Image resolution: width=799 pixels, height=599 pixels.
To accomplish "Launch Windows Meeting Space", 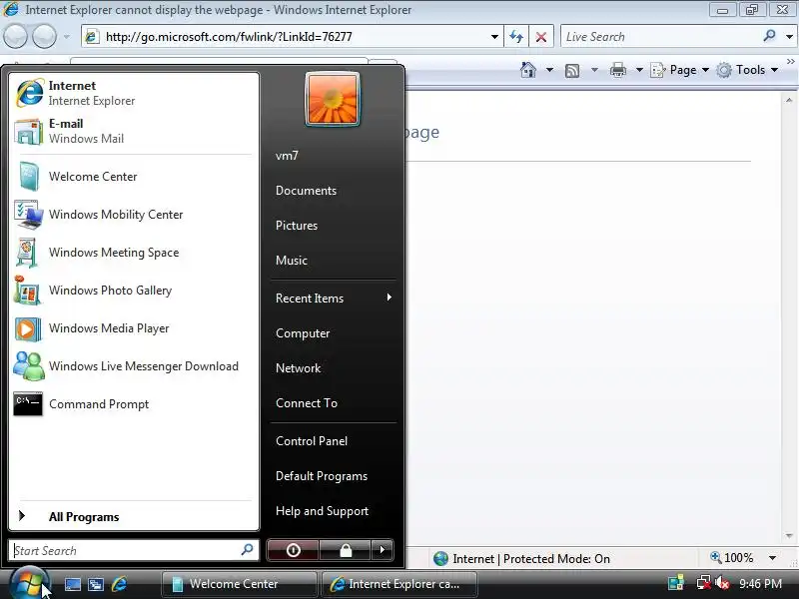I will 134,253.
